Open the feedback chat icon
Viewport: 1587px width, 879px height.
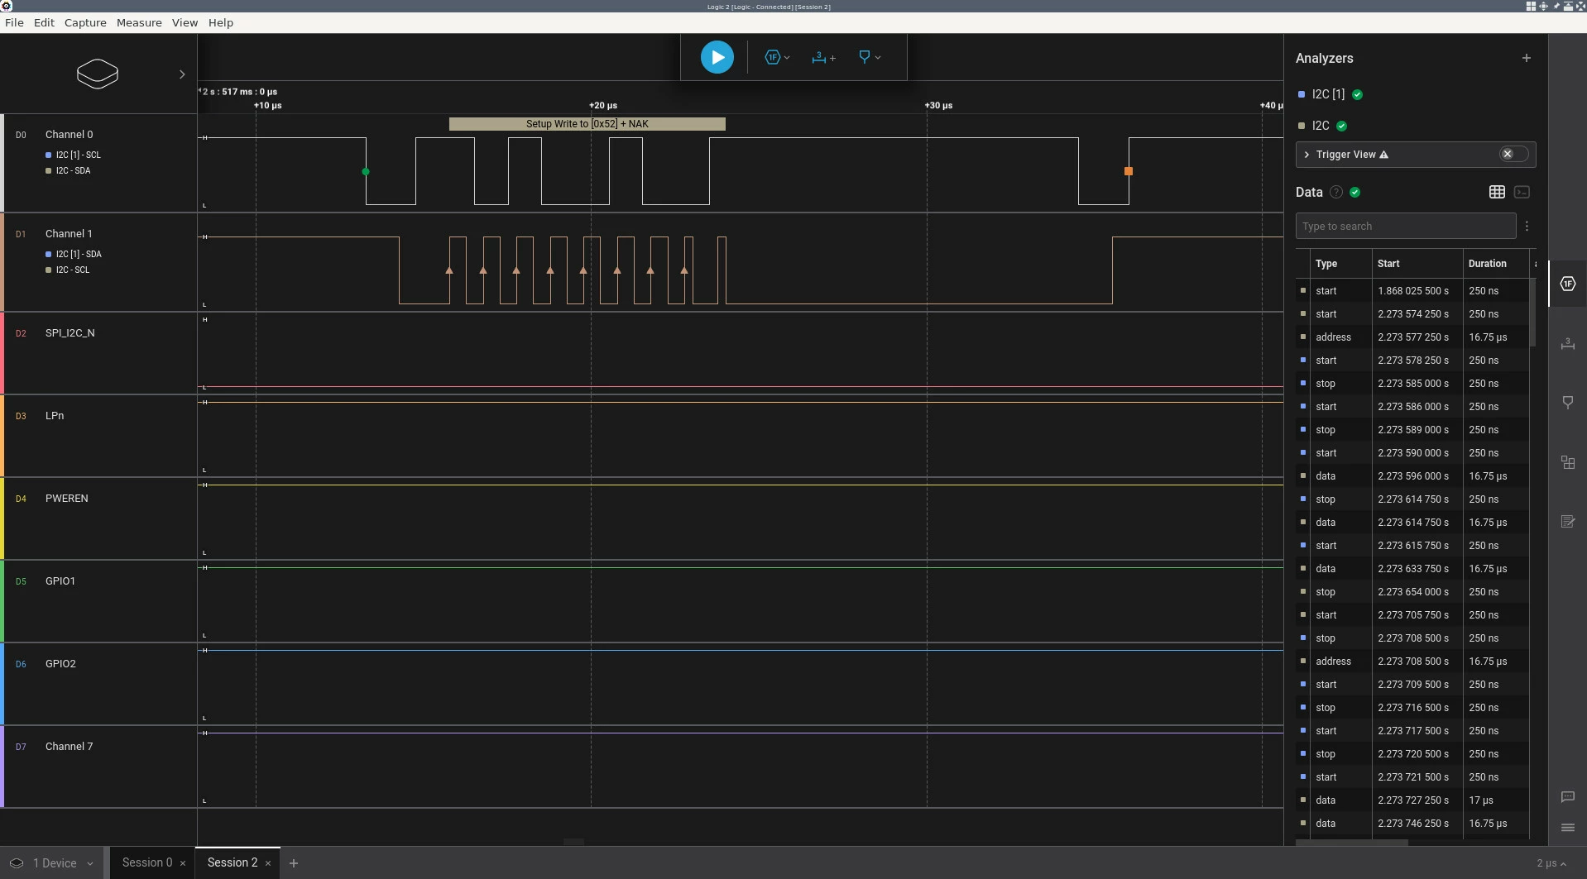pos(1567,796)
